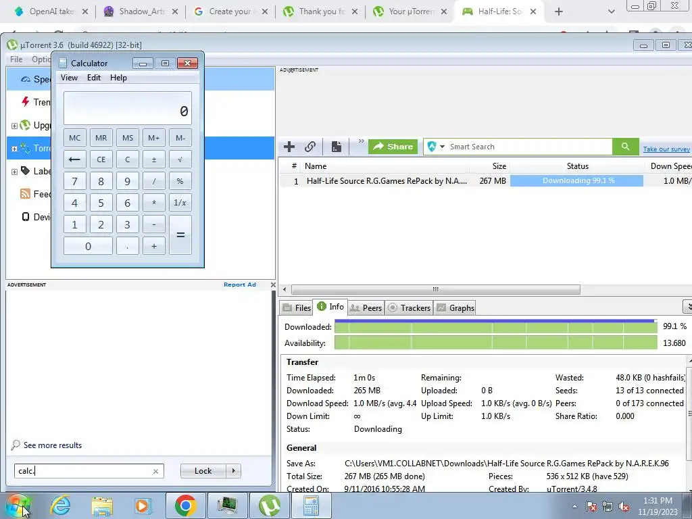
Task: Click the Downloaded pieces bar
Action: (495, 326)
